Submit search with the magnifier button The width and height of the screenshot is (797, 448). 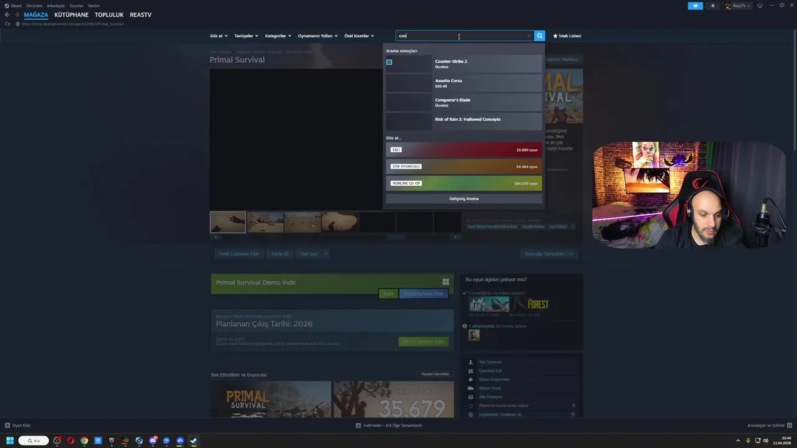click(540, 35)
